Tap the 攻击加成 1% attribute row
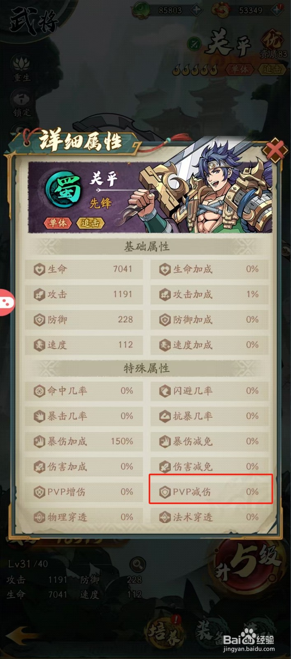This screenshot has height=659, width=291. coord(210,294)
